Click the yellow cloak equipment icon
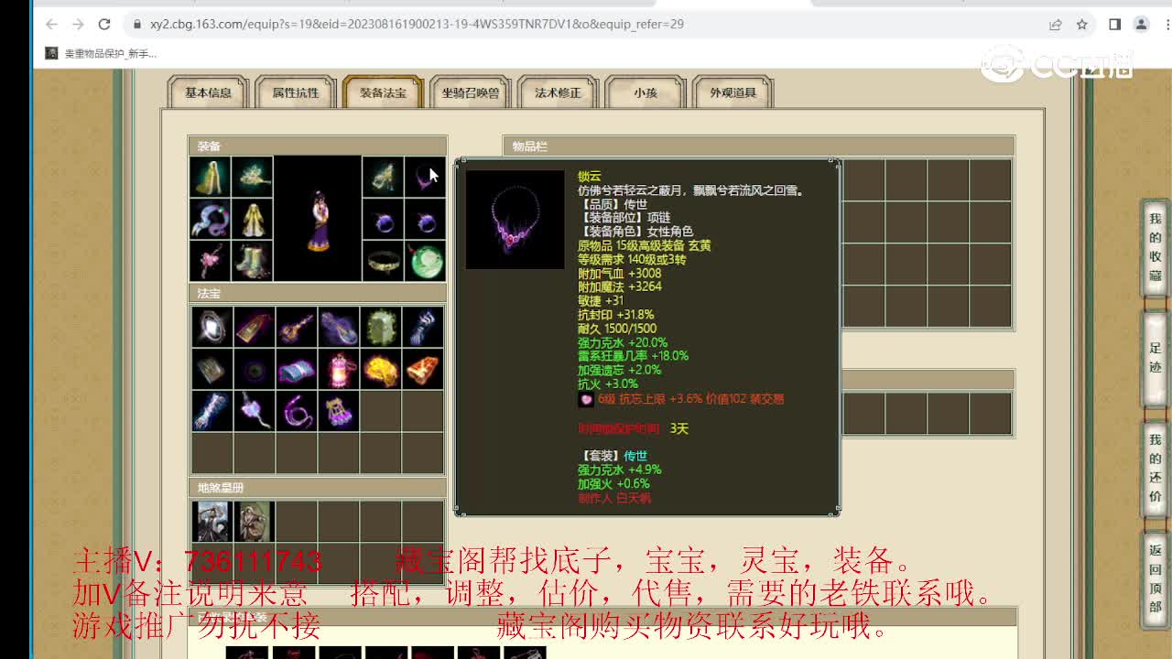 [x=210, y=177]
